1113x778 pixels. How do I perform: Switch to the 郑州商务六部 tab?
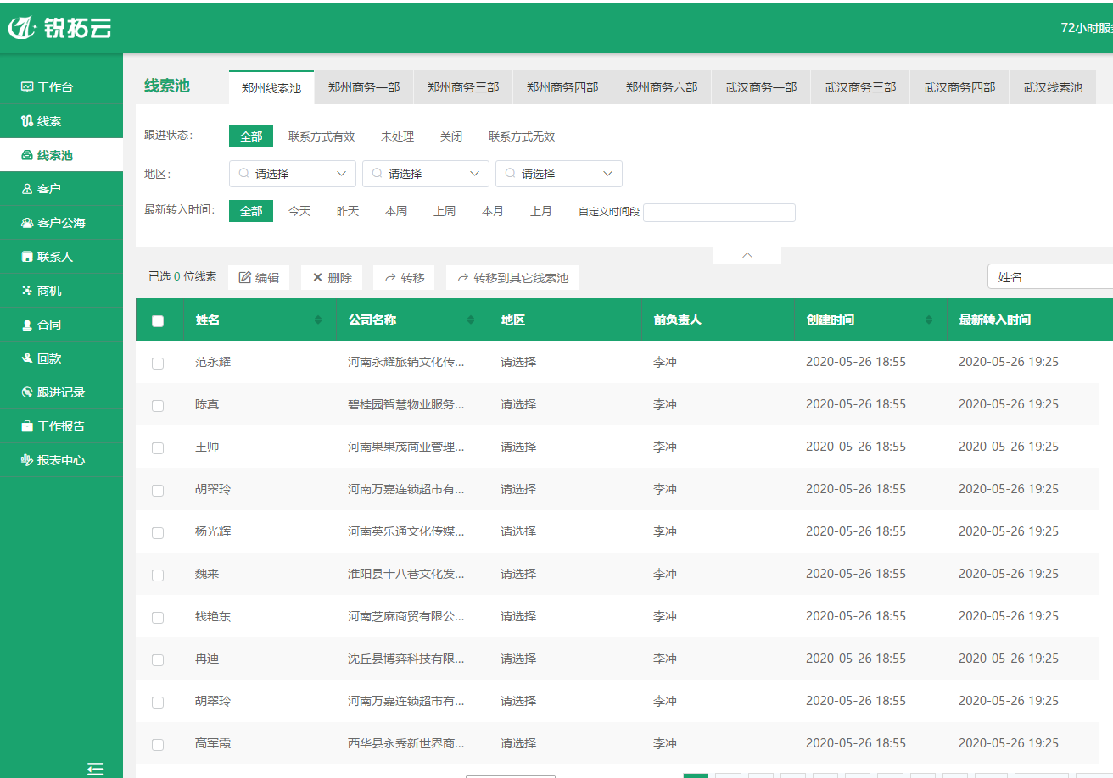click(x=662, y=87)
